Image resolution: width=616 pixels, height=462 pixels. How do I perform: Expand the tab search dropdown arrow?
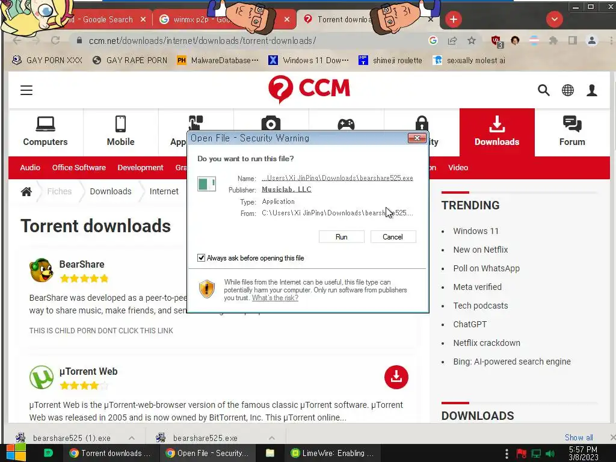tap(554, 19)
